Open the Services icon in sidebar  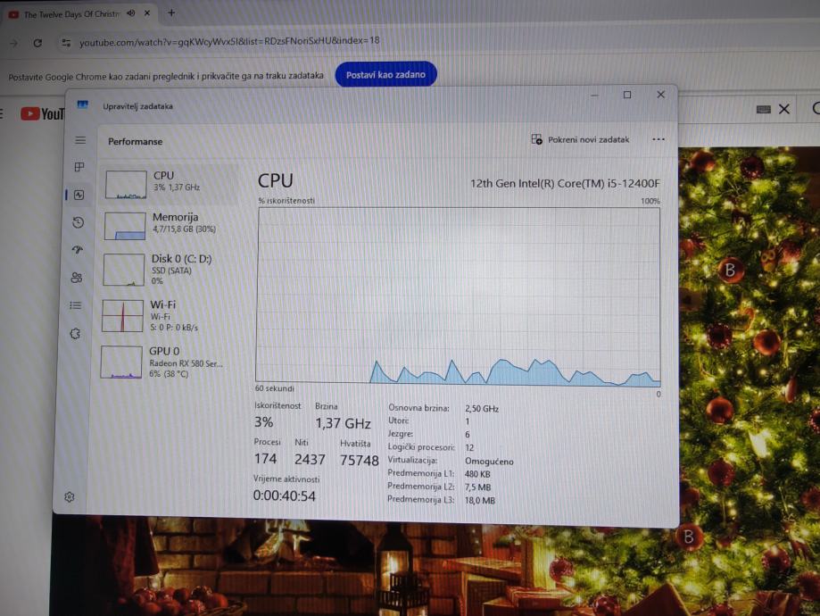coord(75,333)
